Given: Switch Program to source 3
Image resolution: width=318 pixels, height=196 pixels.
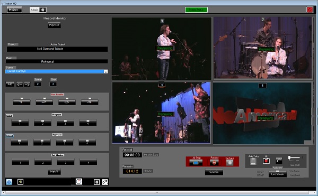Looking at the screenshot, I should pos(65,123).
